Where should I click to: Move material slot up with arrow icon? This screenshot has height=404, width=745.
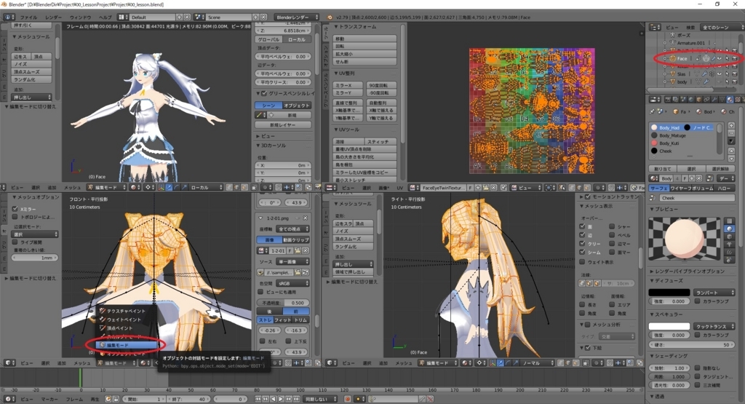[x=732, y=151]
